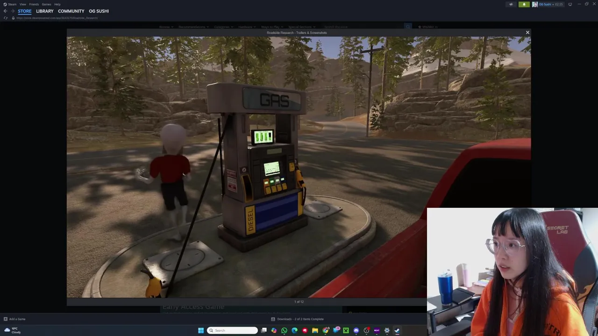Viewport: 598px width, 336px height.
Task: Open the View menu
Action: 22,4
